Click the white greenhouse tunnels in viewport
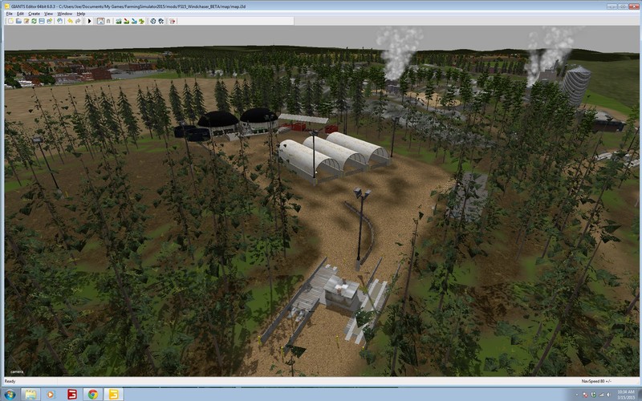Image resolution: width=642 pixels, height=401 pixels. point(333,155)
